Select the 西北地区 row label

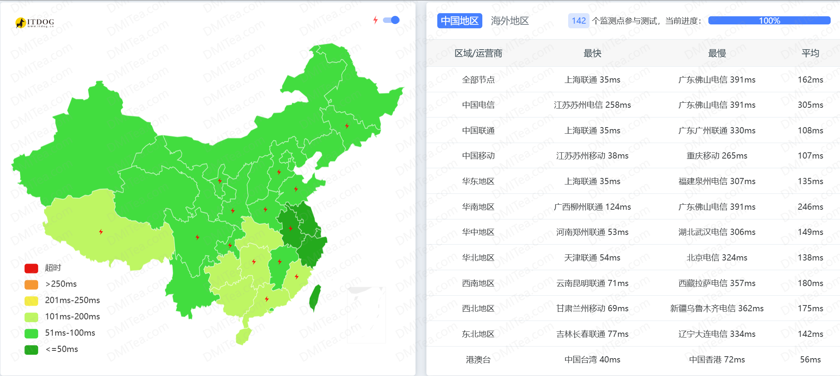point(478,309)
